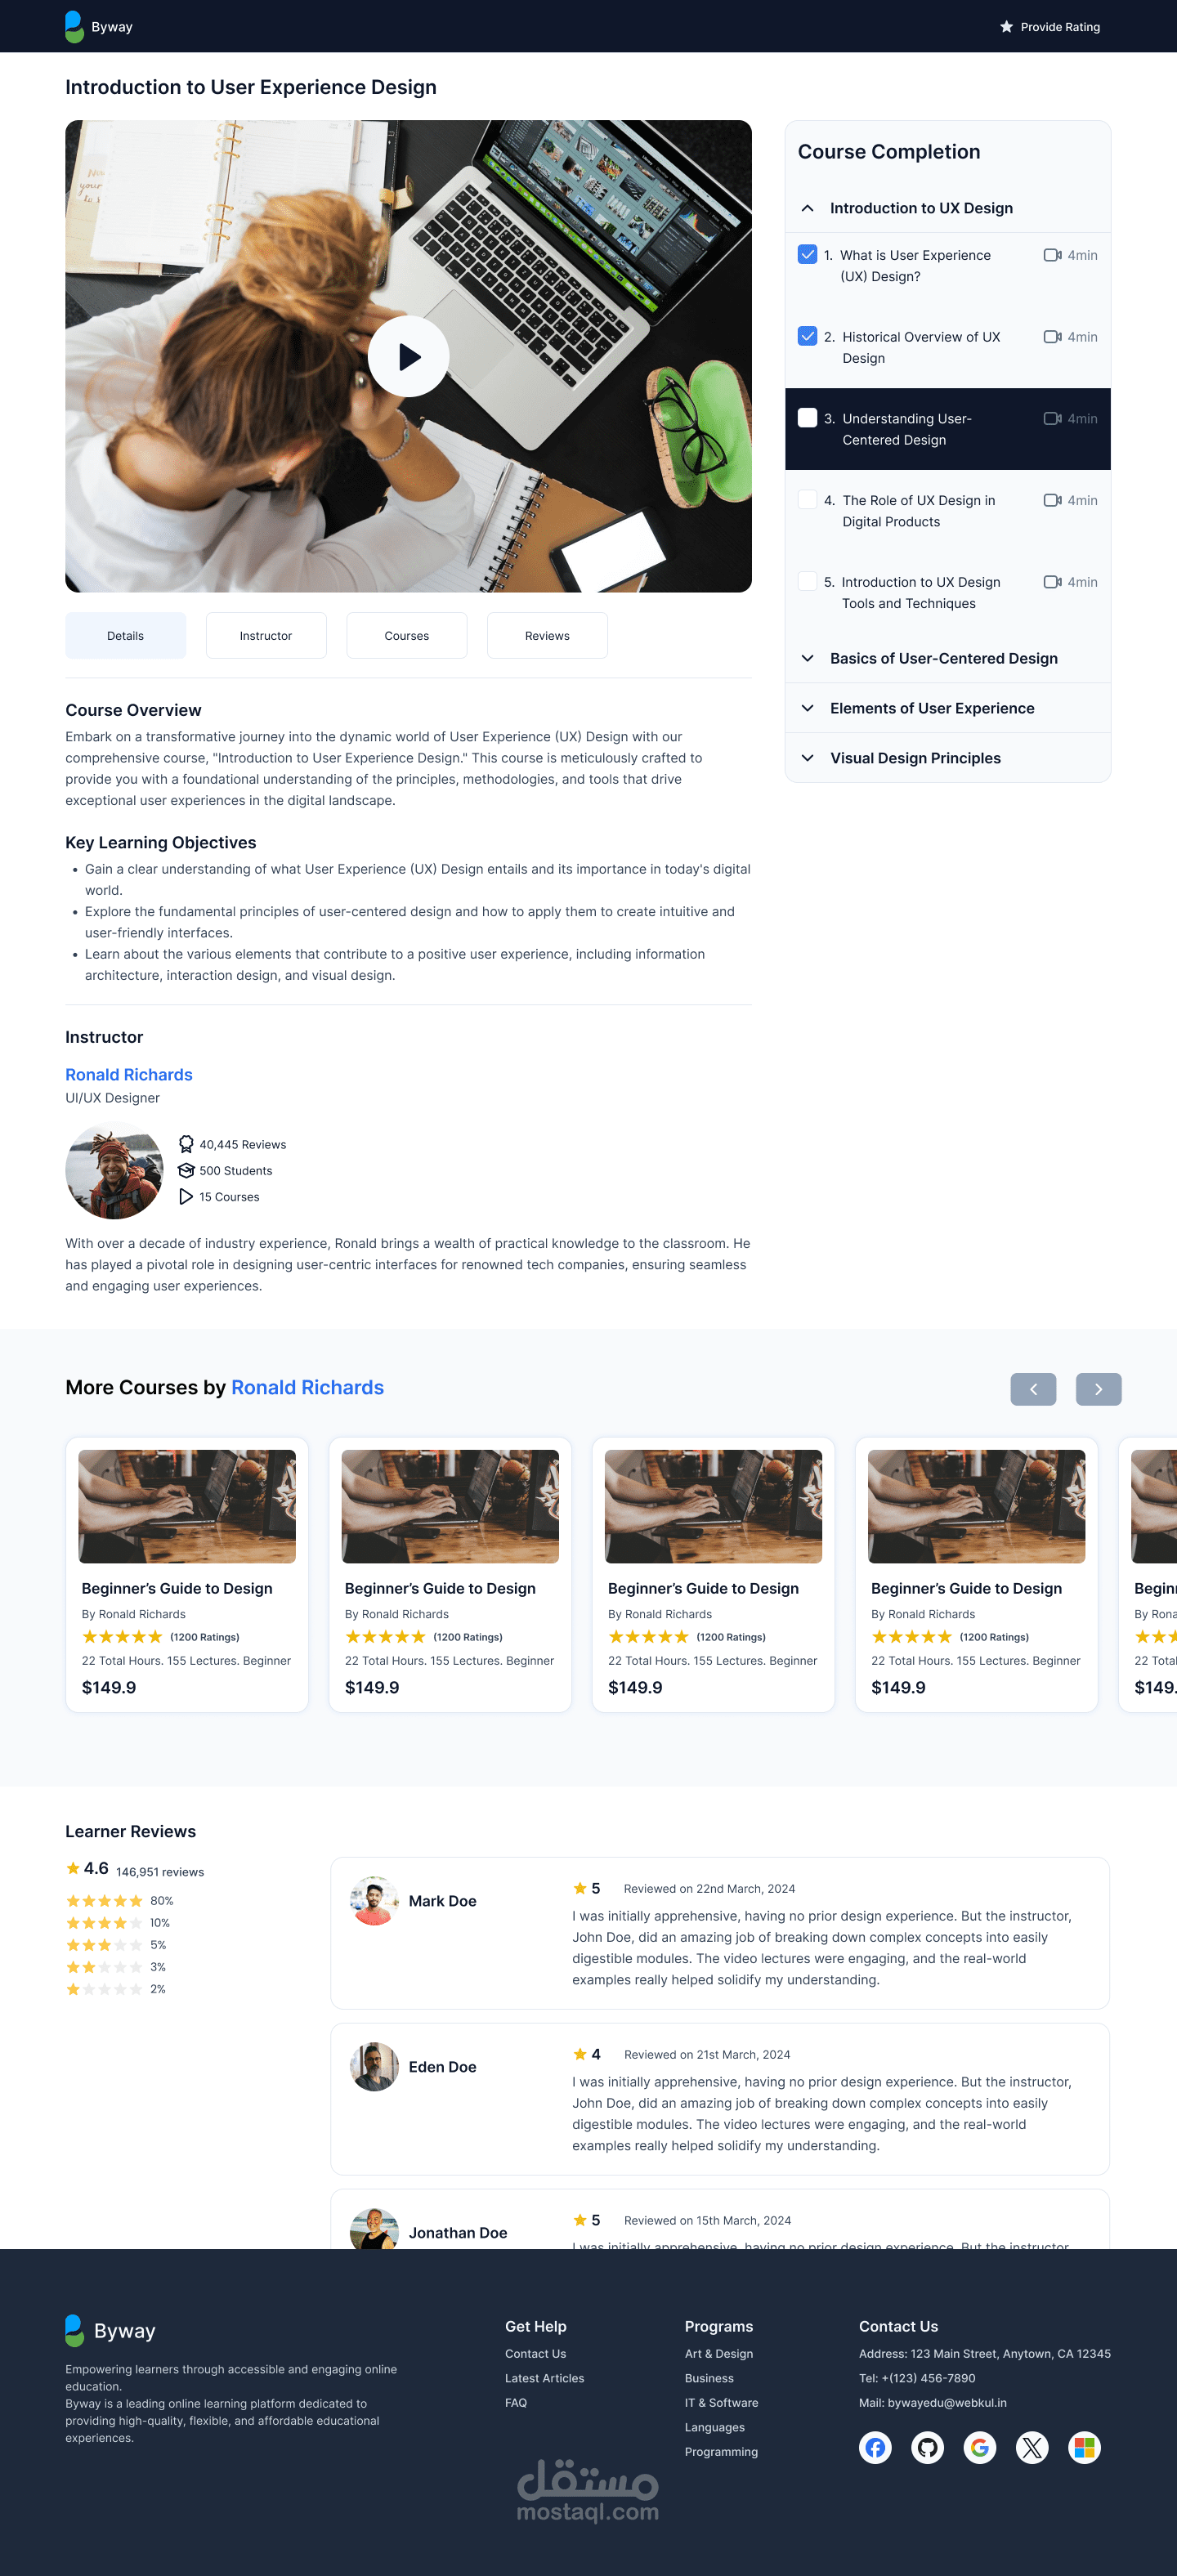Open the Latest Articles footer link
1177x2576 pixels.
(x=544, y=2378)
